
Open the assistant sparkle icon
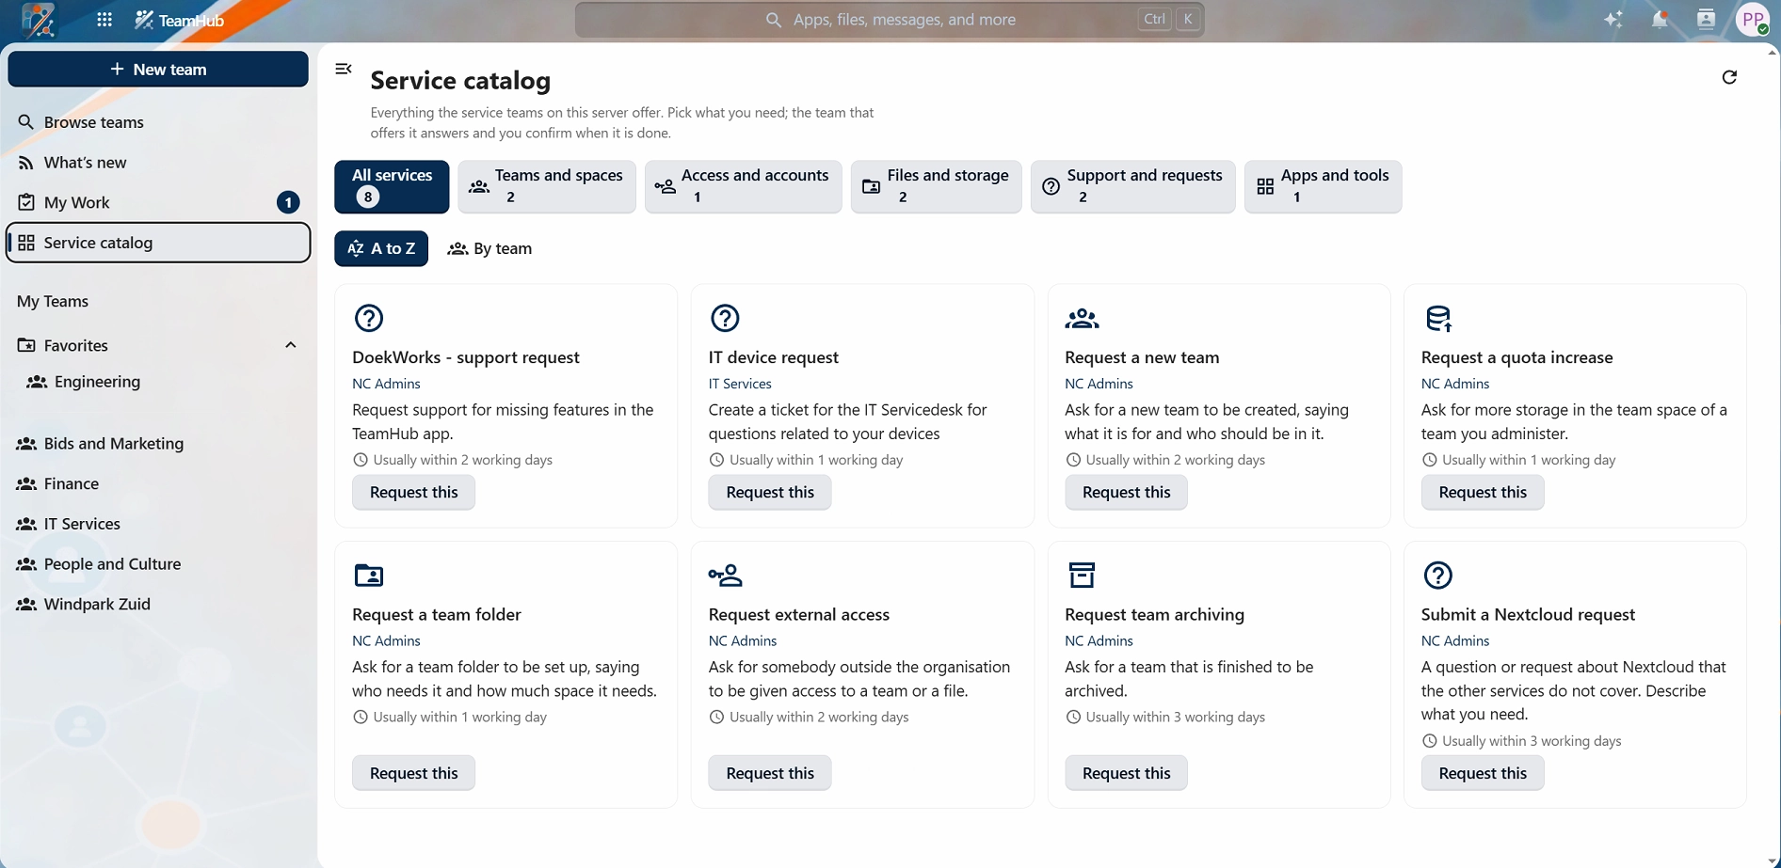[x=1613, y=20]
